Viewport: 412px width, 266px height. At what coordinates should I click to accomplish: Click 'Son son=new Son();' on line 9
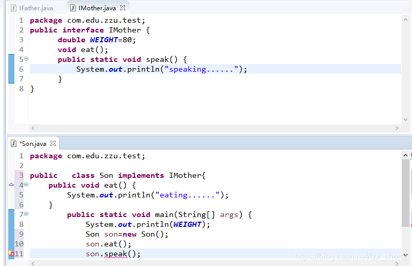click(x=127, y=235)
